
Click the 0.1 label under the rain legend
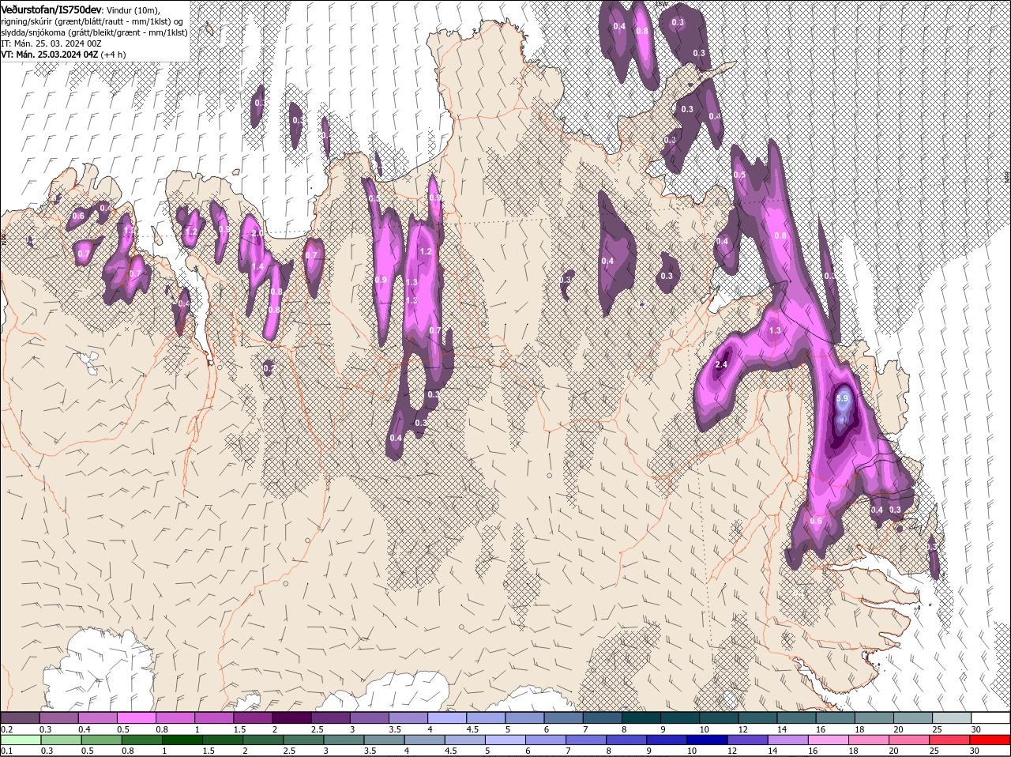click(6, 751)
